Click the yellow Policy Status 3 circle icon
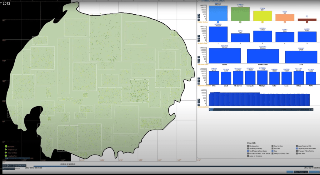 (262, 22)
